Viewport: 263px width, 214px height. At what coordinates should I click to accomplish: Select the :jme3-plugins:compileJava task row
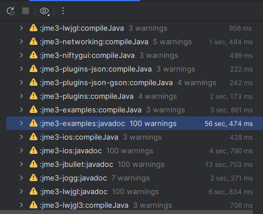tap(135, 96)
